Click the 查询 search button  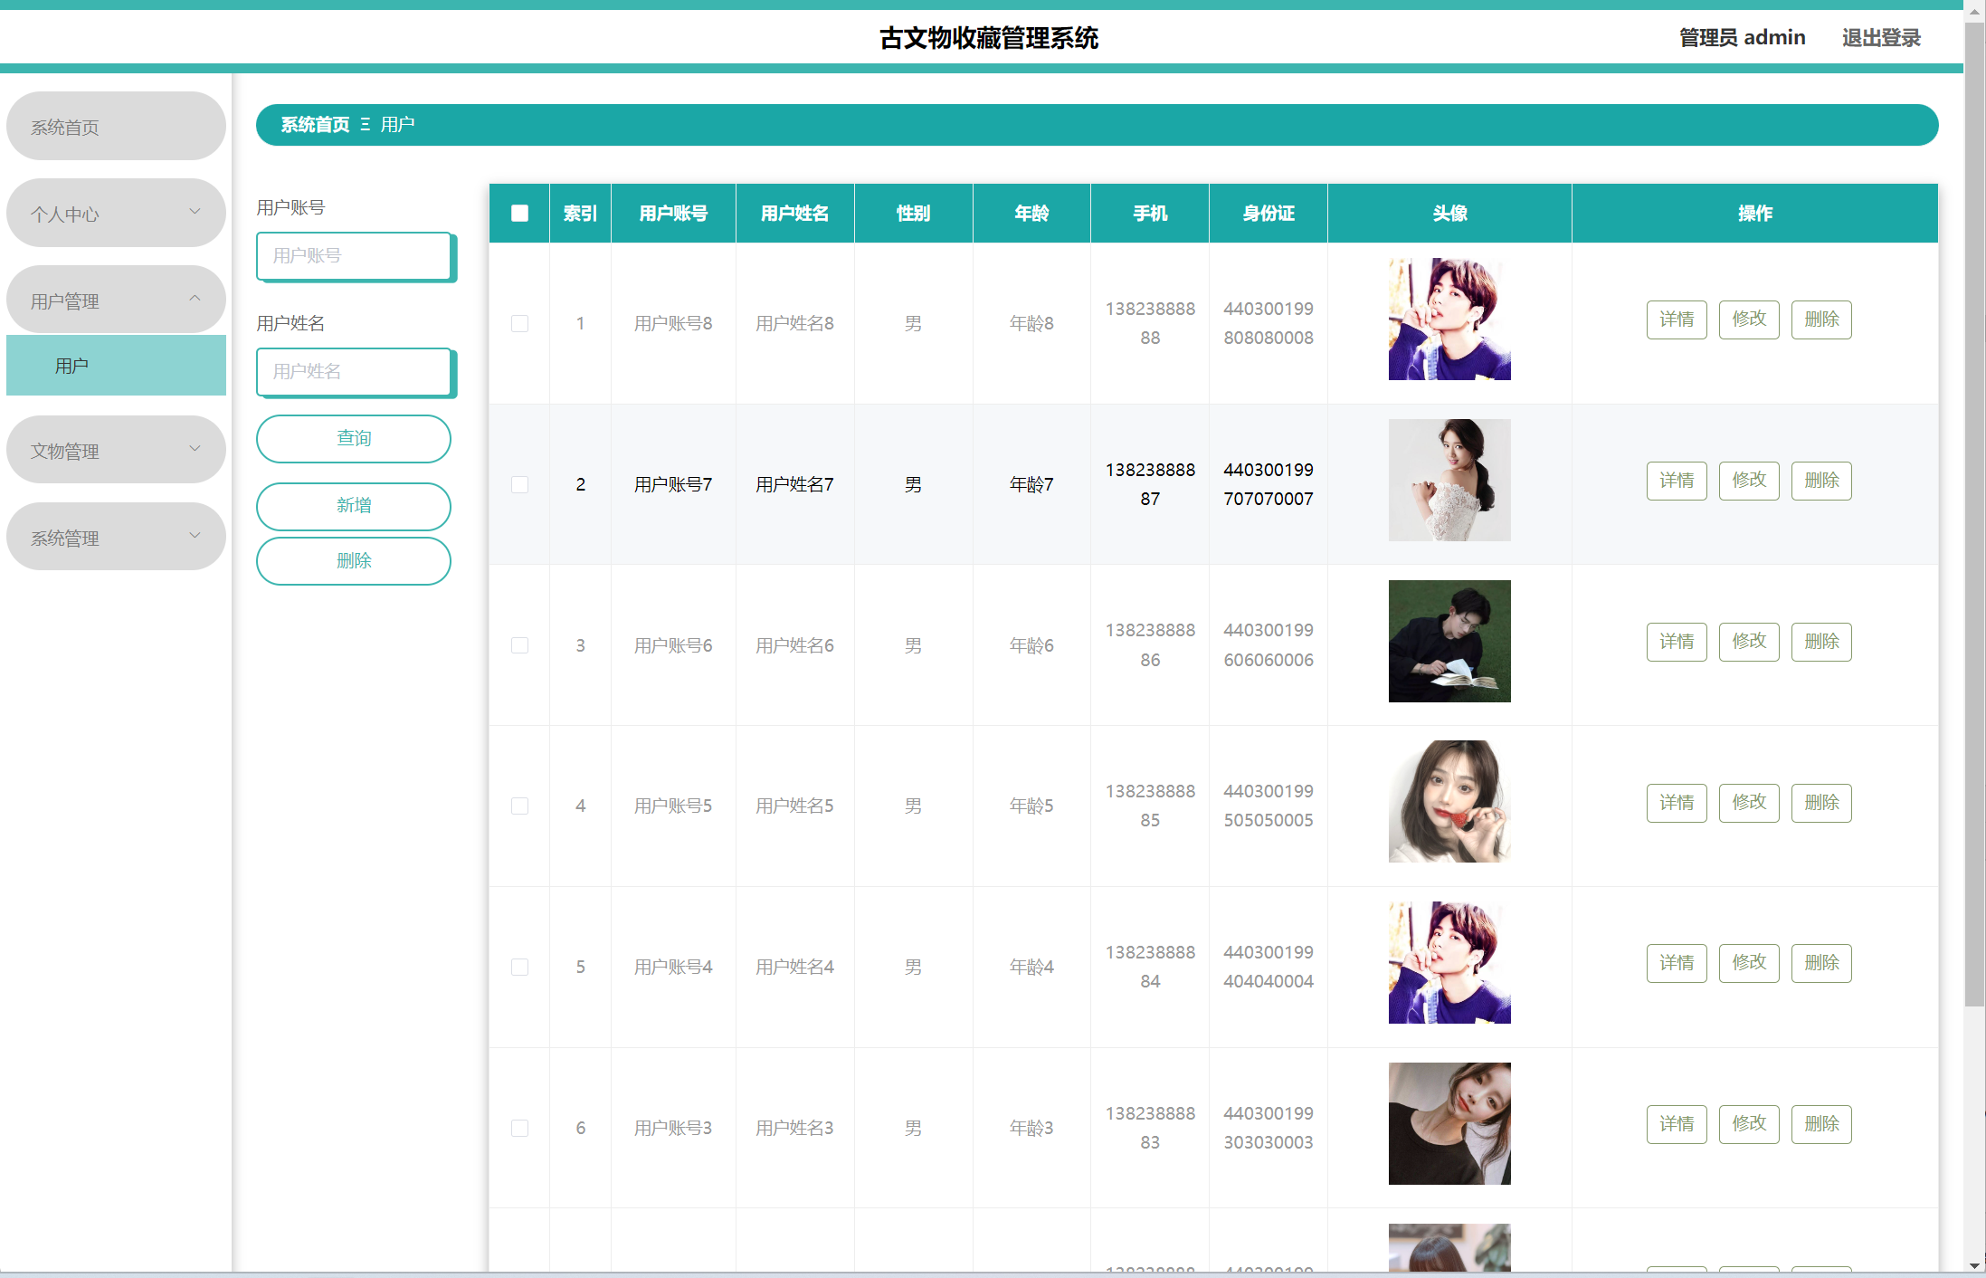point(353,439)
